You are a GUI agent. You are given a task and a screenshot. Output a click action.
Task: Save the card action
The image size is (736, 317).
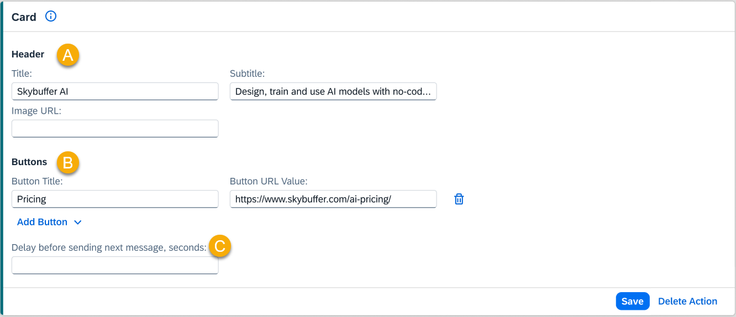tap(632, 301)
